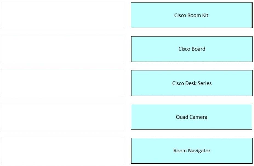
Task: Select the Cisco Room Kit box
Action: (191, 15)
